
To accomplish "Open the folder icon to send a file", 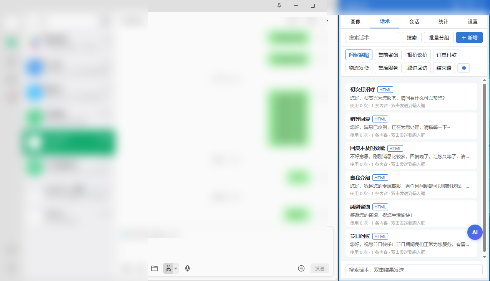I will (154, 268).
